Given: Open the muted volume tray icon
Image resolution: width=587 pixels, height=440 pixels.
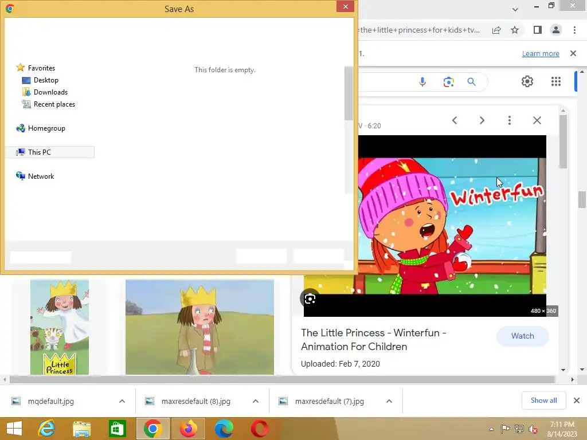Looking at the screenshot, I should click(533, 429).
